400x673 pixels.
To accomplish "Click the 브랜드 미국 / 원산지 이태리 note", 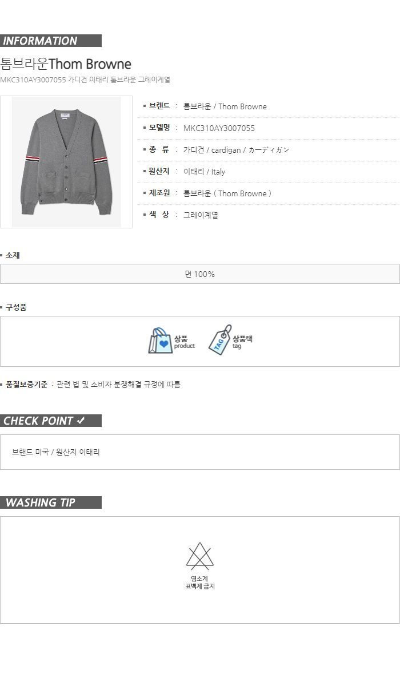I will 56,452.
